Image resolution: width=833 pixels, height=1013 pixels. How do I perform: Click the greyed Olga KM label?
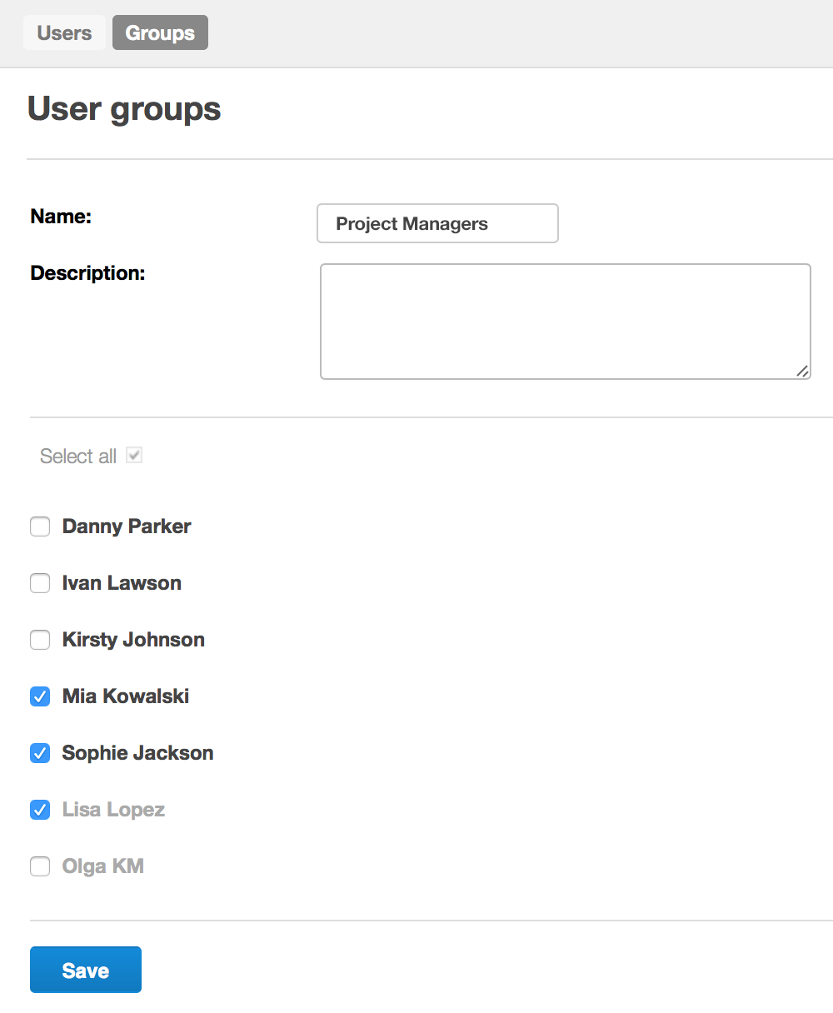(103, 866)
